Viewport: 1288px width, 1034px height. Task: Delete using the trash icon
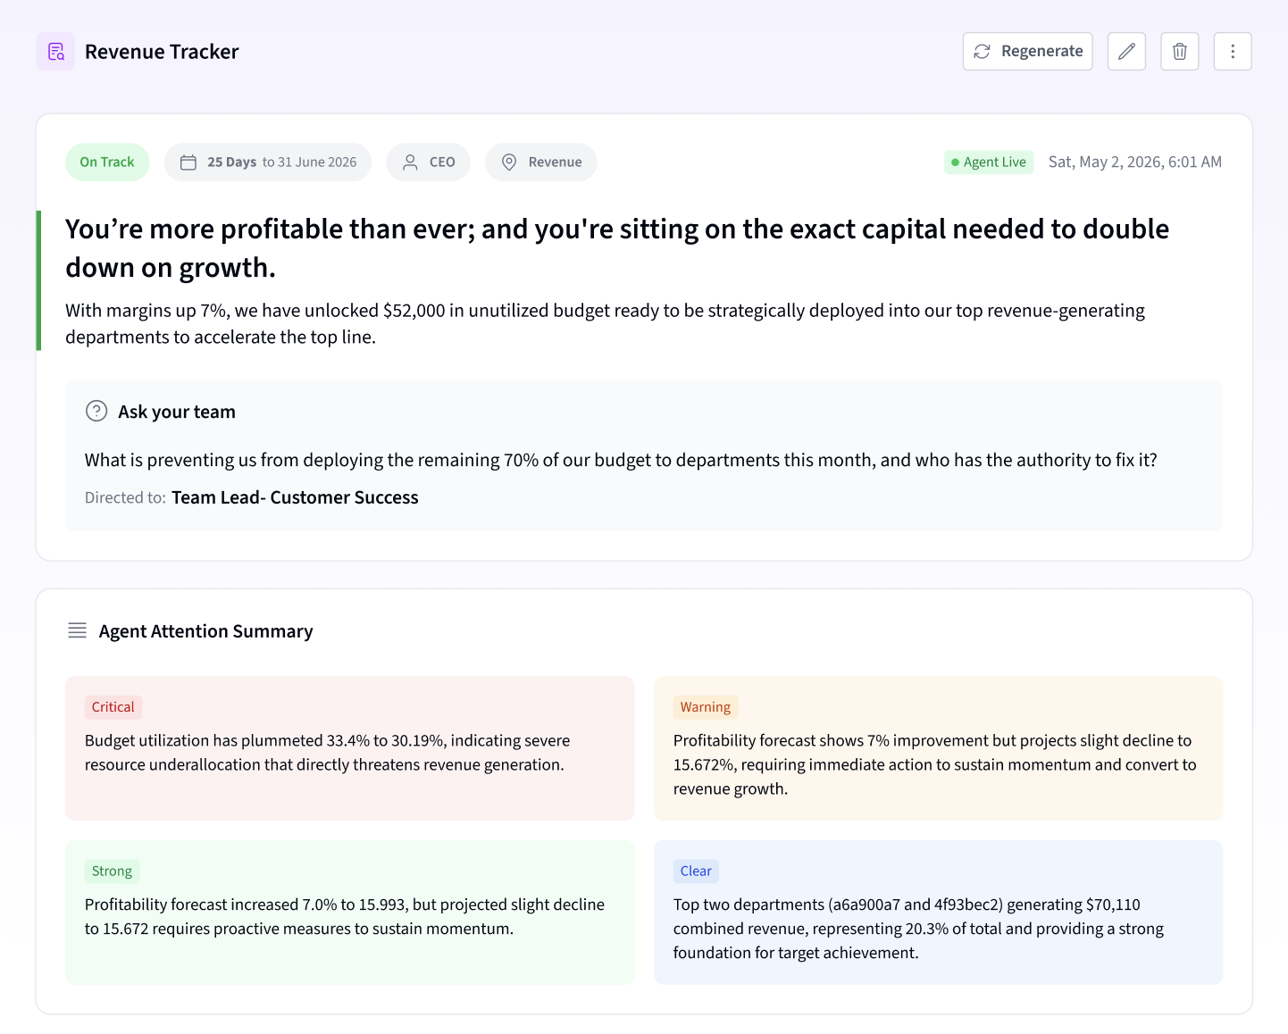[x=1179, y=51]
